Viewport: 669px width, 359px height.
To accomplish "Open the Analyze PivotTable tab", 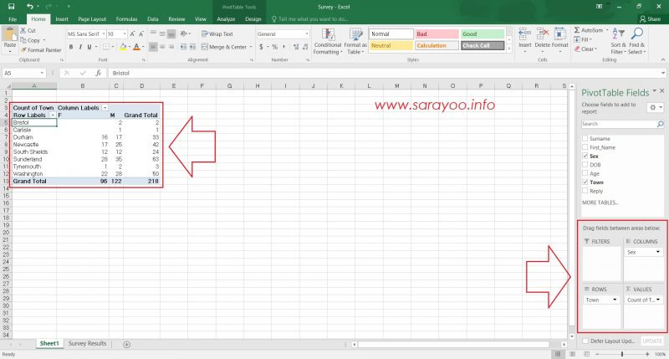I will (226, 19).
